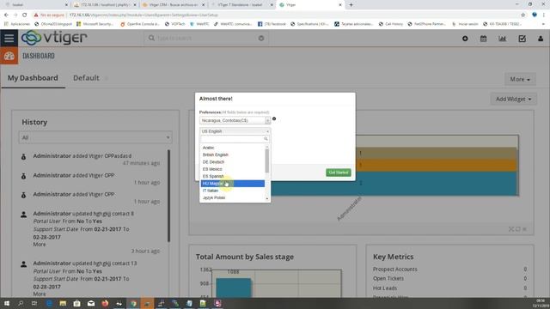This screenshot has height=309, width=550.
Task: Switch to VTiger 7 Standalone browser tab
Action: pyautogui.click(x=241, y=5)
